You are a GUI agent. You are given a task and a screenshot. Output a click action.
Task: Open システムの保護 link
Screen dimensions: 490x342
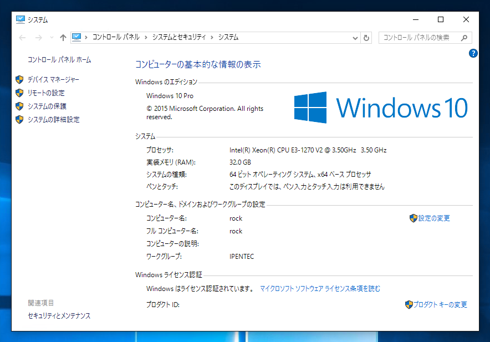coord(47,106)
